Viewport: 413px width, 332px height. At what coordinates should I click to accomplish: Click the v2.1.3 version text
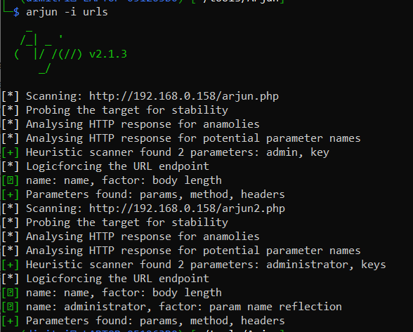point(108,54)
